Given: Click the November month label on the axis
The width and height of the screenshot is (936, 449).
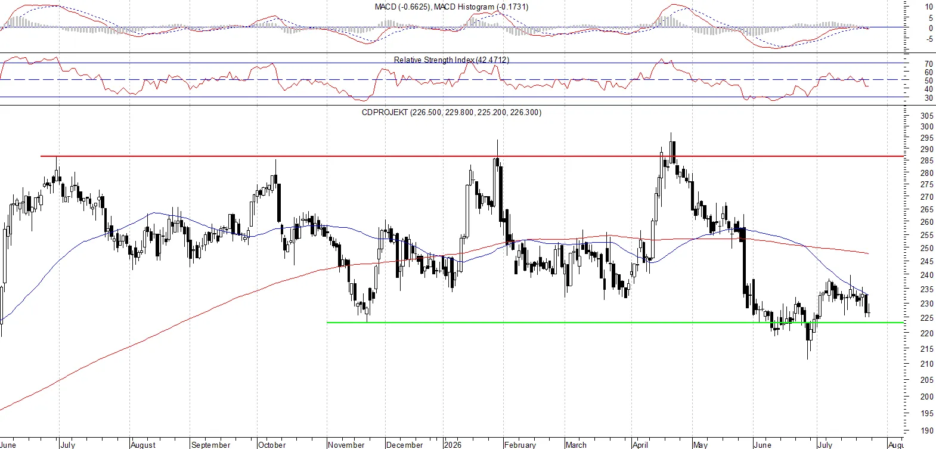Looking at the screenshot, I should coord(346,445).
